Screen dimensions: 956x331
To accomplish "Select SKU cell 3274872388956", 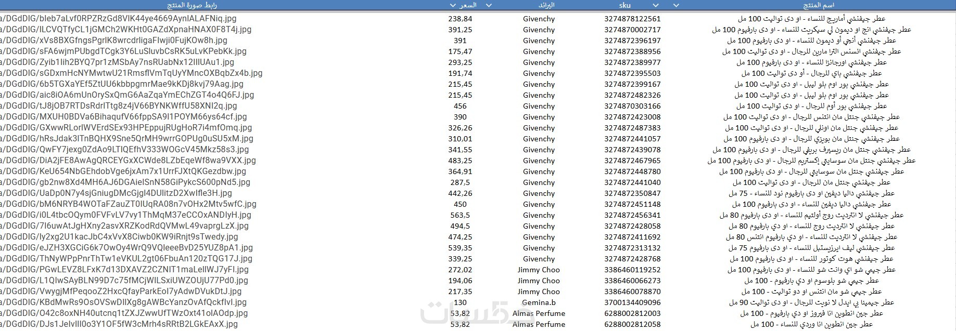I will [632, 51].
